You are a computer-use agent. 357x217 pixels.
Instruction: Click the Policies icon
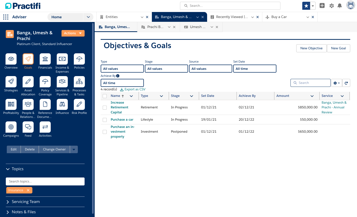pyautogui.click(x=79, y=59)
